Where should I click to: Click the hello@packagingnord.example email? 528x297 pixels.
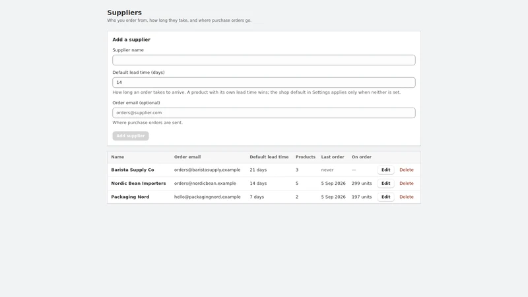point(207,197)
